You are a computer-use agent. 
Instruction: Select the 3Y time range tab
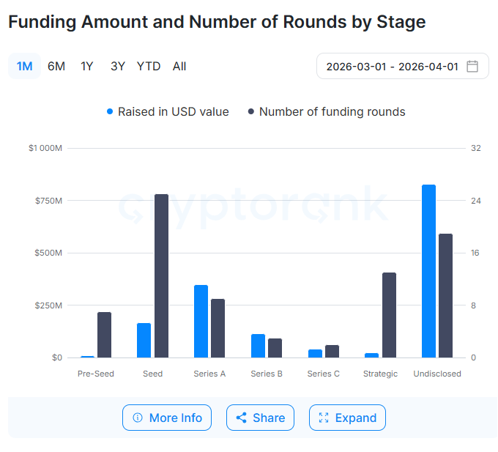118,66
